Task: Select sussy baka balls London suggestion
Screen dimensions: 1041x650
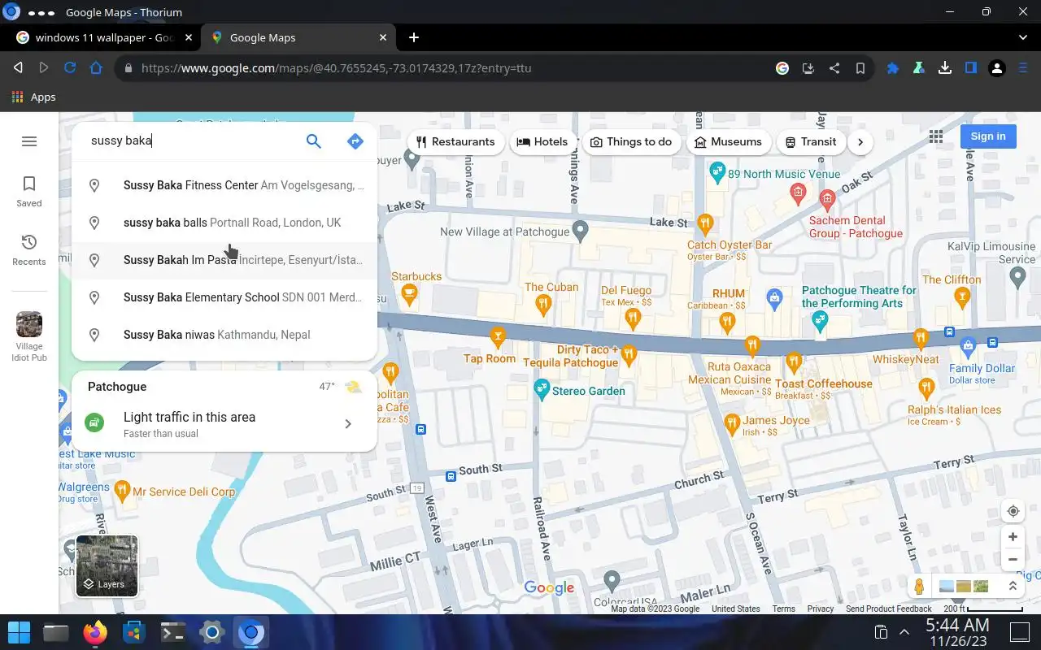Action: point(224,223)
